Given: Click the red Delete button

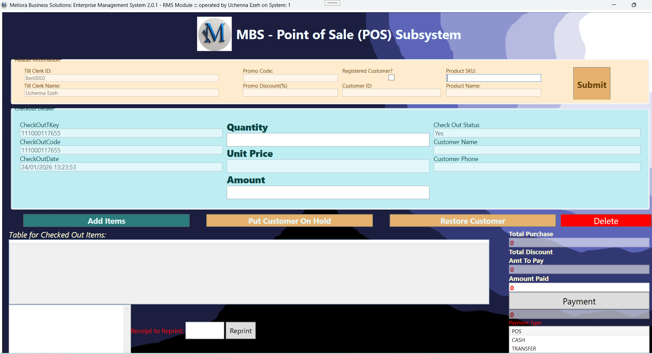Looking at the screenshot, I should [x=606, y=221].
